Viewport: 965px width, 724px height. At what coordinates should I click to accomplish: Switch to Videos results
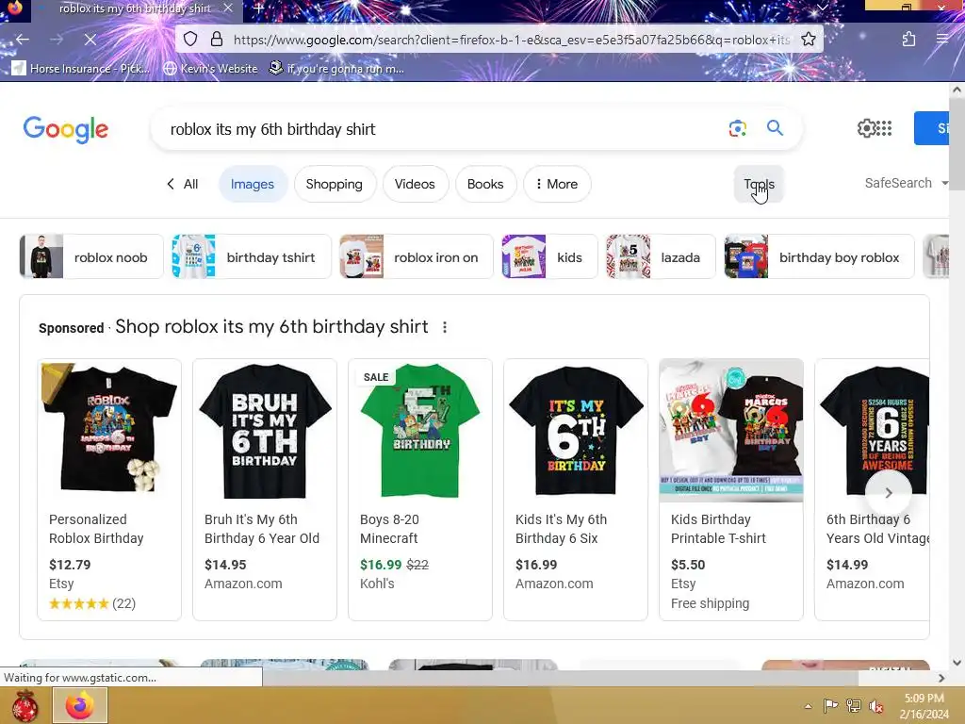pyautogui.click(x=415, y=184)
